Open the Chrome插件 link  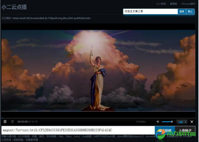tap(188, 4)
